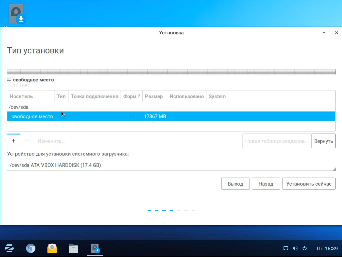Open the installer desktop shortcut icon

16,14
